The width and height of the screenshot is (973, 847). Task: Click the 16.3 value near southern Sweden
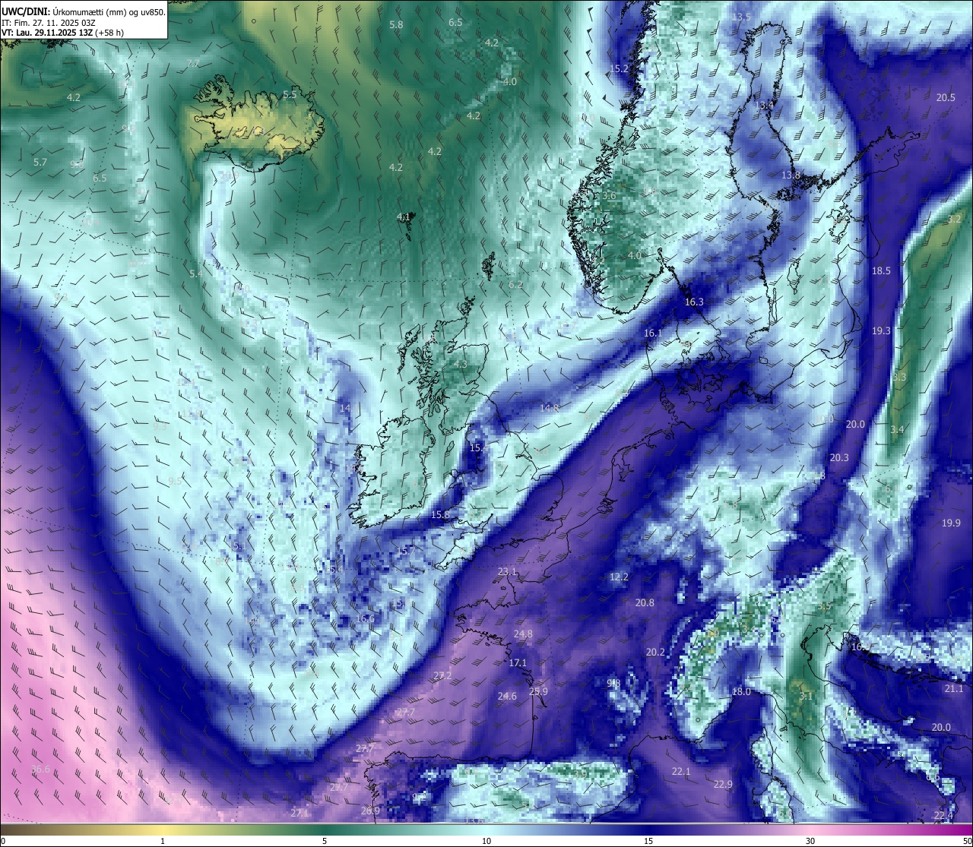[x=694, y=302]
